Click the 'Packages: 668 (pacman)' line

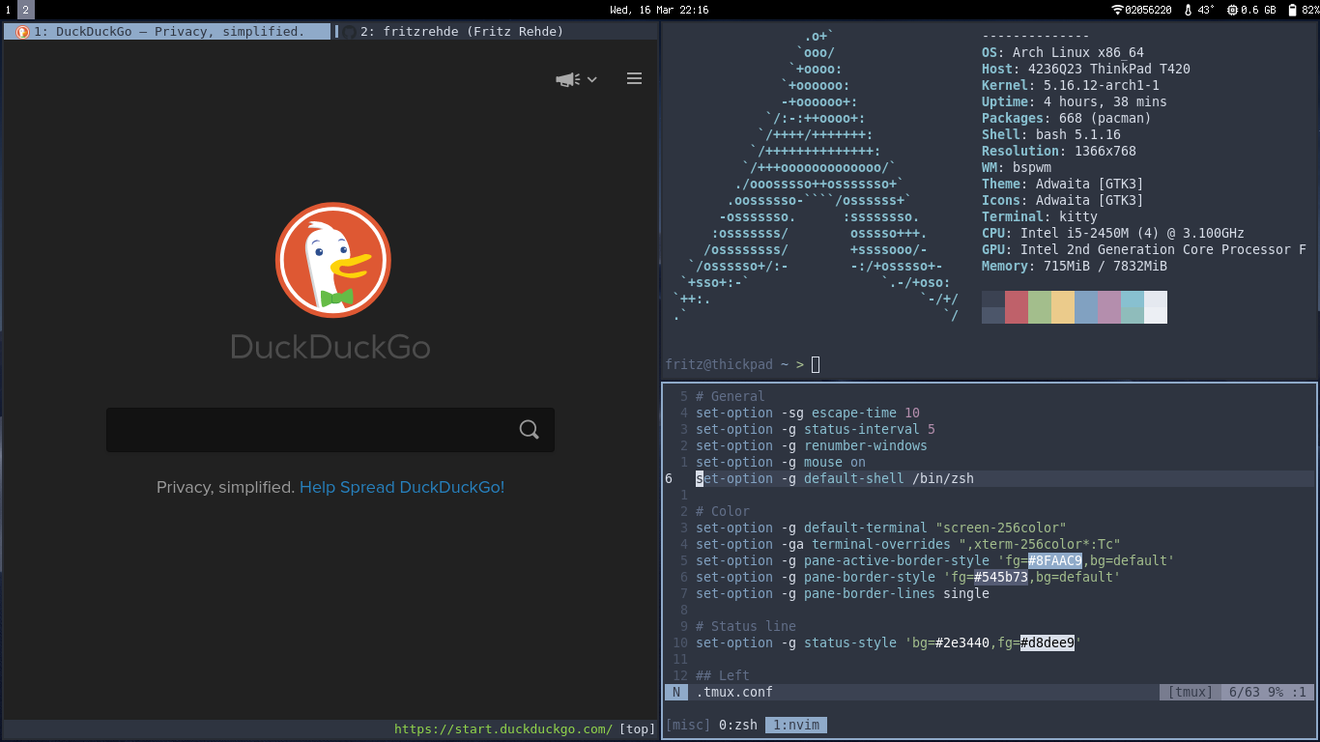click(1067, 118)
